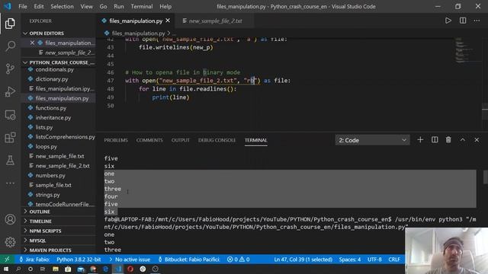488x274 pixels.
Task: Create a new terminal with plus icon
Action: click(x=420, y=140)
